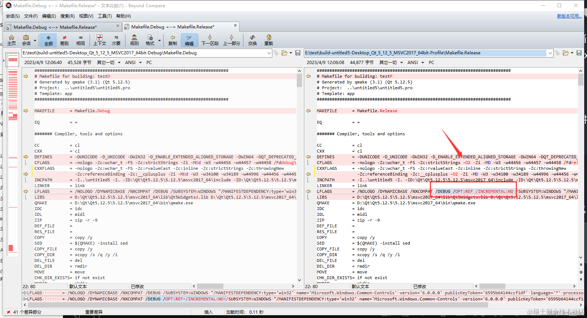
Task: Follow the 新版本可用 link
Action: [569, 16]
